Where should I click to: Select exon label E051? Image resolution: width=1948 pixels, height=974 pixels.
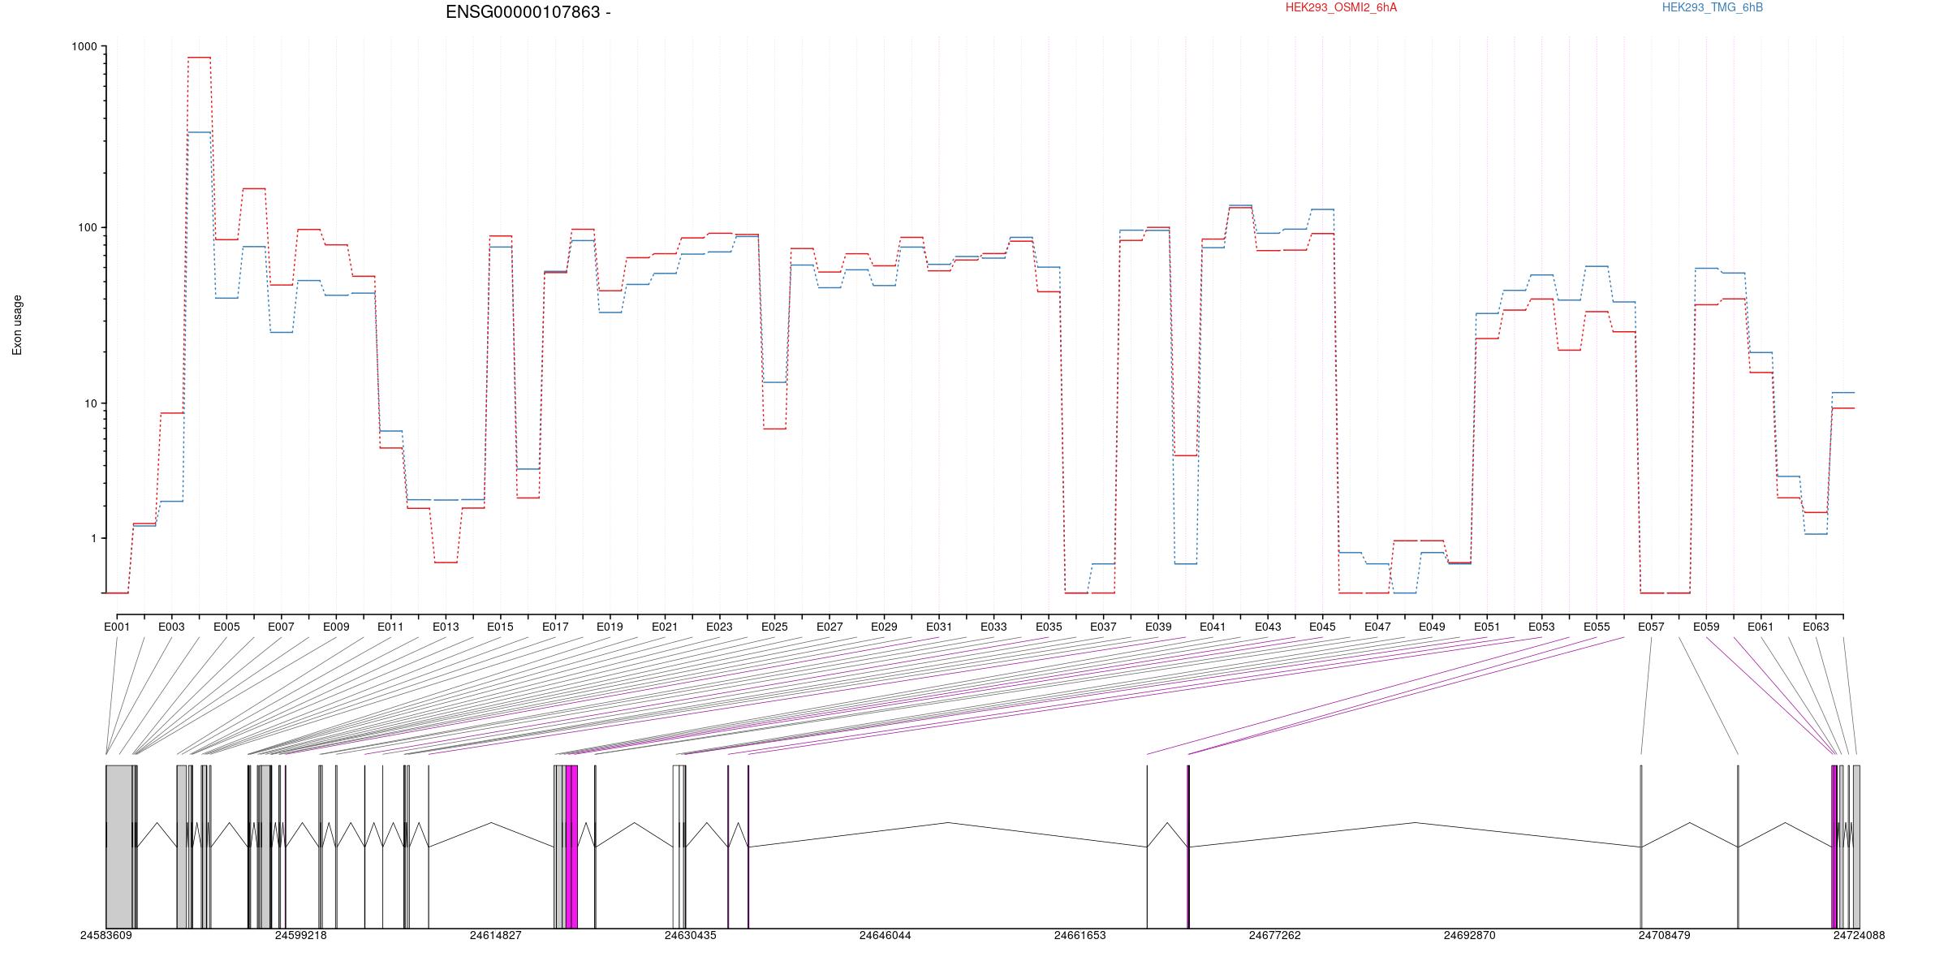pos(1487,627)
